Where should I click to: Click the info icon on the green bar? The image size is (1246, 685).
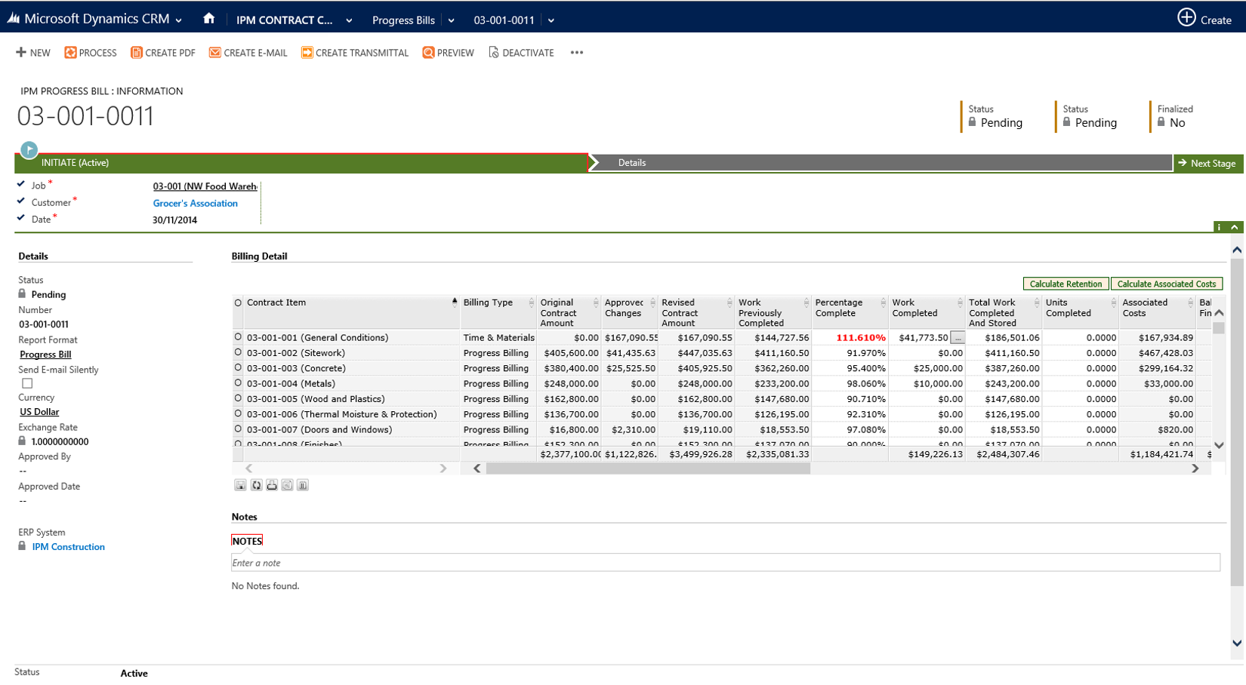coord(1219,227)
